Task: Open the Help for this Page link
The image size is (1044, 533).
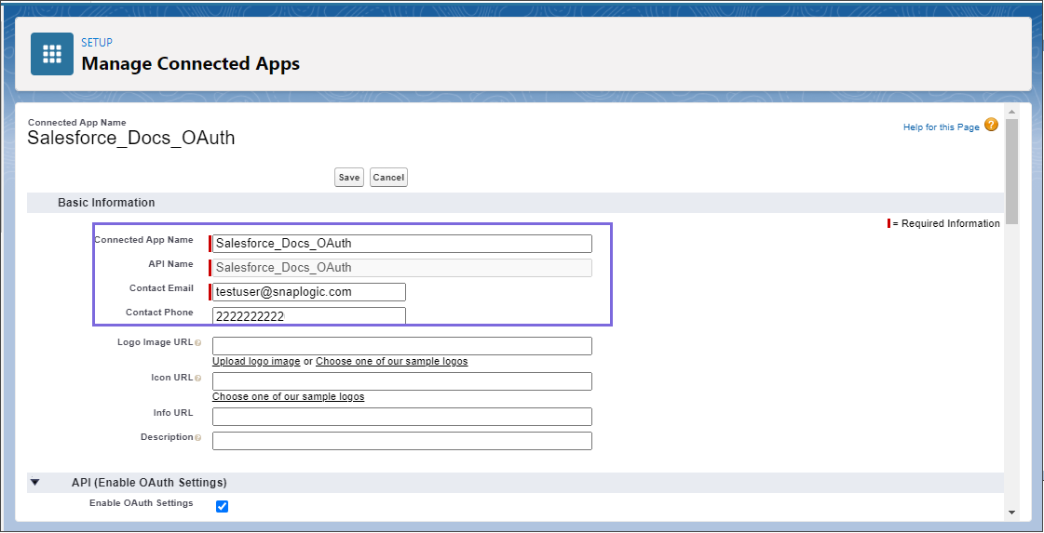Action: click(941, 127)
